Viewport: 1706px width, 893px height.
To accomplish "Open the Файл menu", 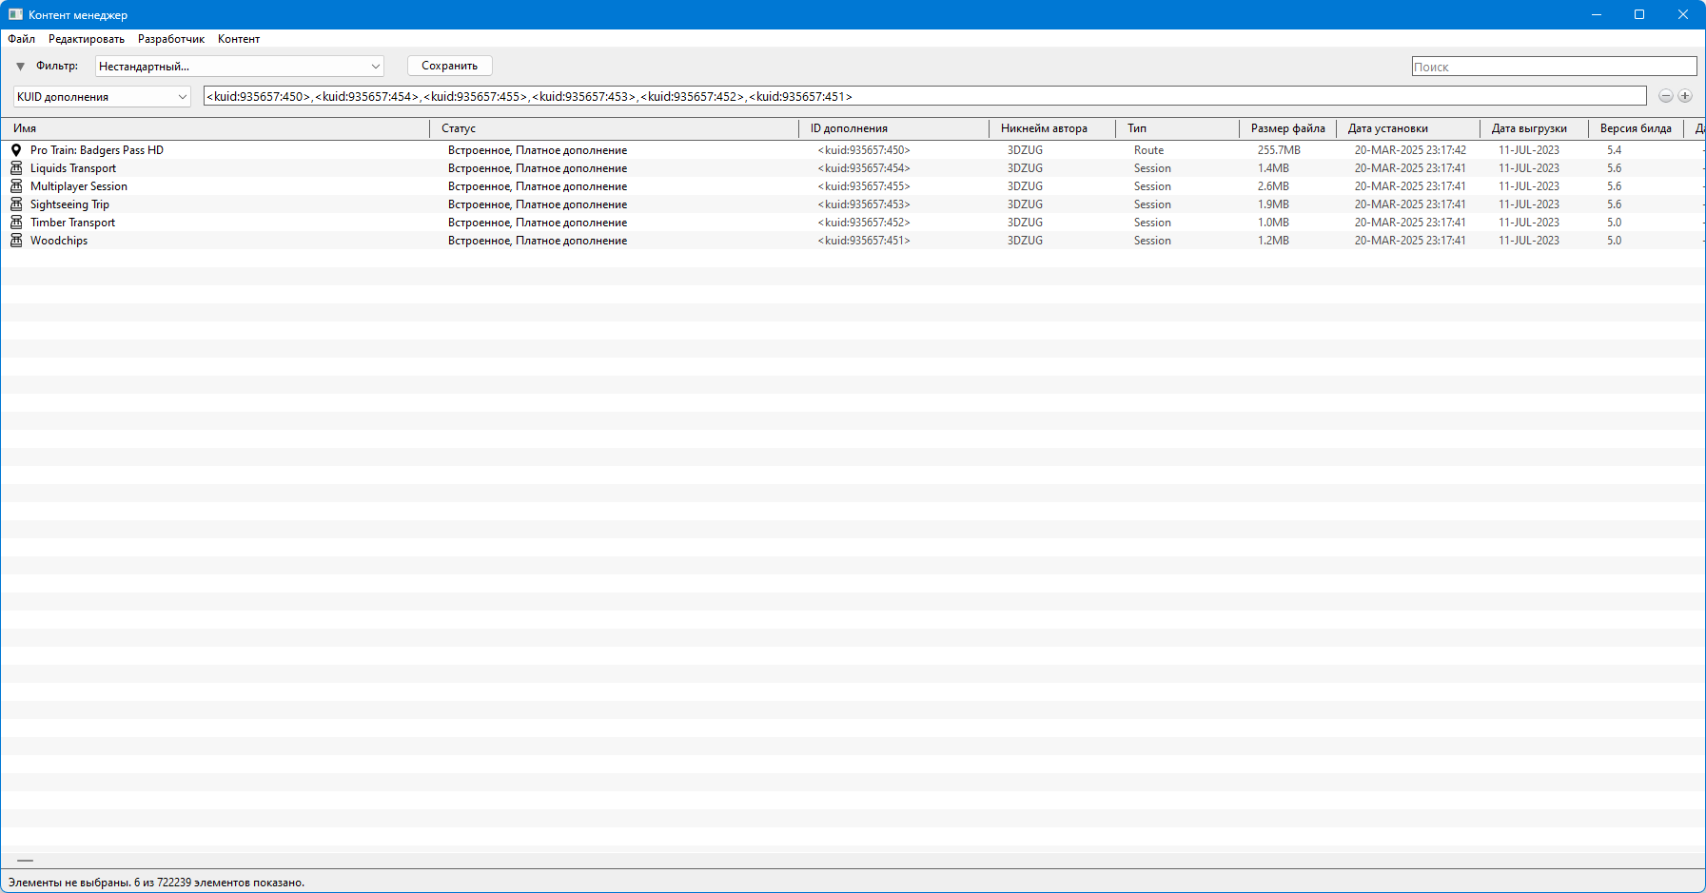I will point(22,39).
